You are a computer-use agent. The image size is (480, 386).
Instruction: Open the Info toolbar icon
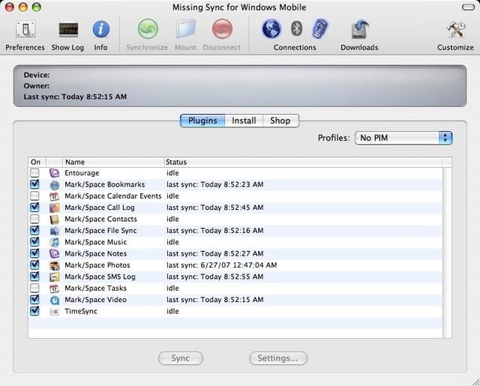[101, 29]
